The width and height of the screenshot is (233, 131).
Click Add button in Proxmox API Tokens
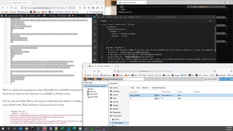point(132,88)
